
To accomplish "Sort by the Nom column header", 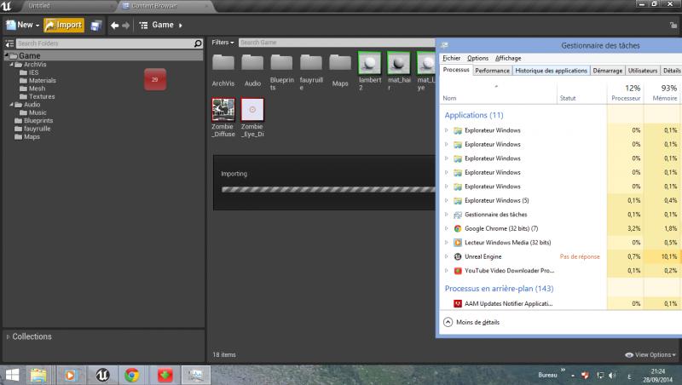I will click(498, 93).
